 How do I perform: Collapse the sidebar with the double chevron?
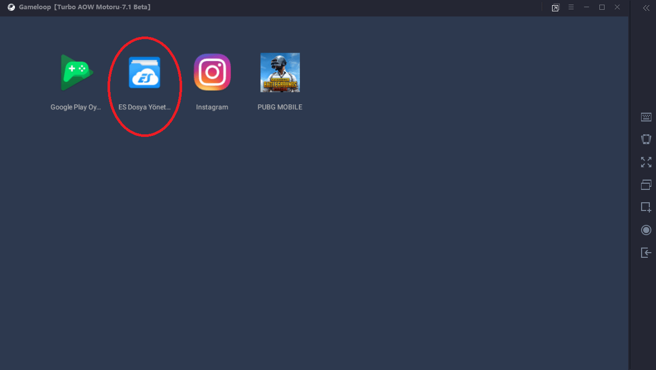point(646,8)
